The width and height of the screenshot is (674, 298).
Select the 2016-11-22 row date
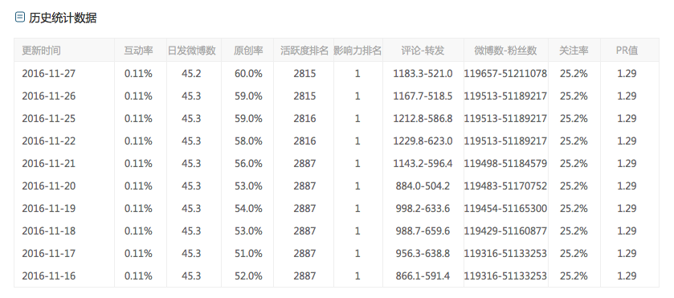coord(48,141)
